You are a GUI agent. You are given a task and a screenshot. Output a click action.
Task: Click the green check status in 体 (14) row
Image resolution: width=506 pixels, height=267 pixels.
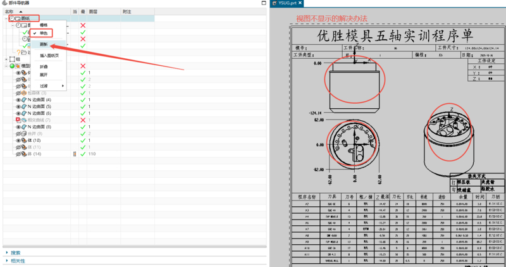coord(83,154)
